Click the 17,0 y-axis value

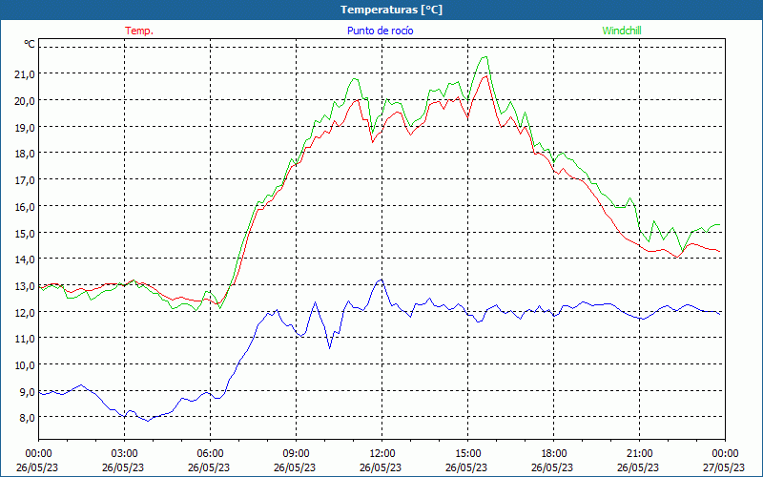tap(26, 180)
